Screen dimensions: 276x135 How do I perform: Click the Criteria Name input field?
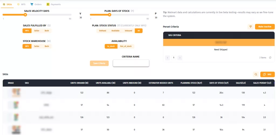point(131,63)
